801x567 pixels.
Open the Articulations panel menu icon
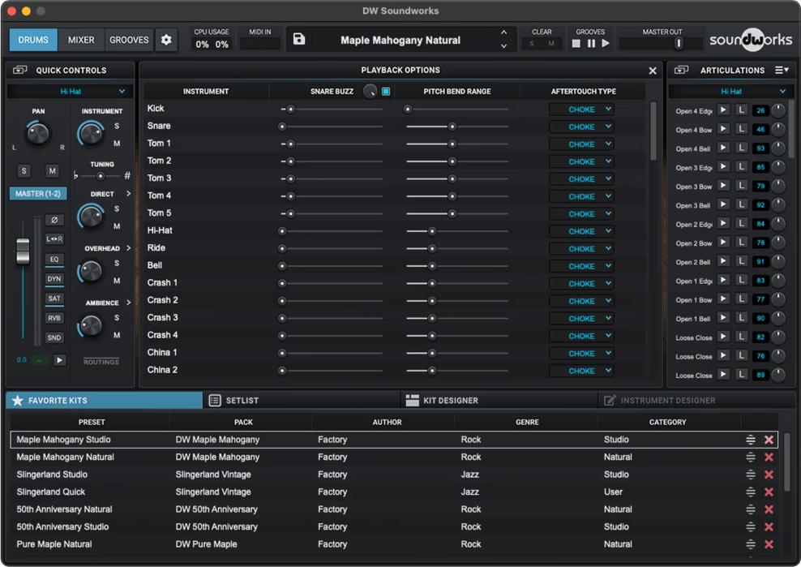pos(782,71)
